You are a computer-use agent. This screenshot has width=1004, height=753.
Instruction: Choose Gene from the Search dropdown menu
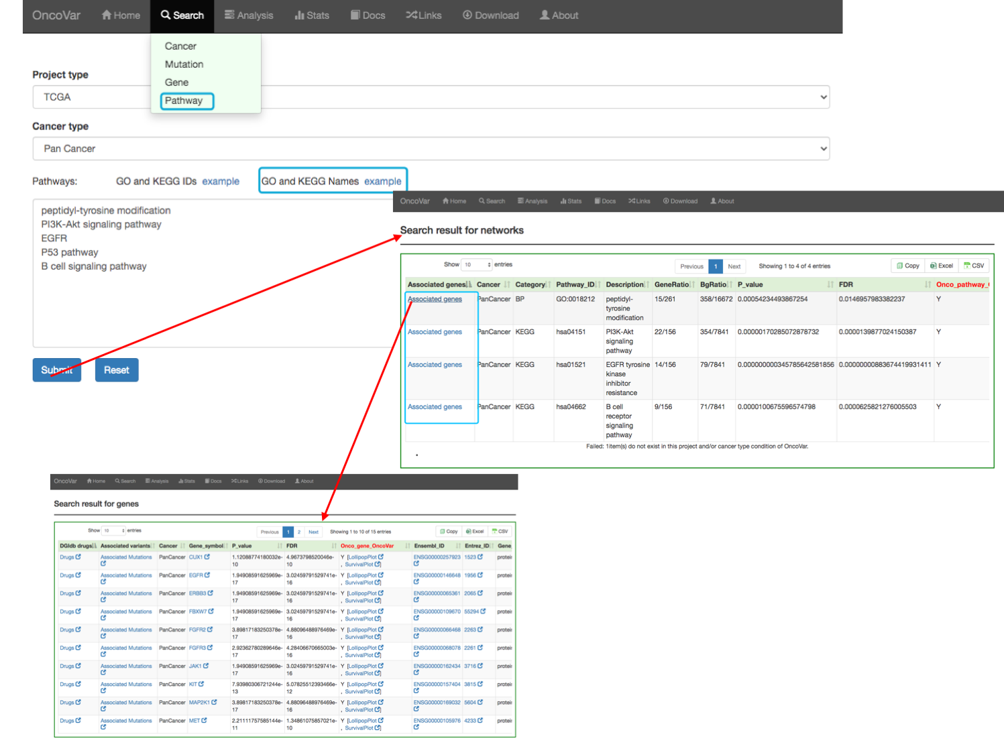pos(176,82)
